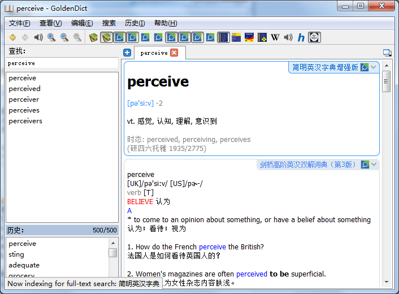The image size is (399, 294).
Task: Select the blue book with yellow diamond
Action: 262,37
